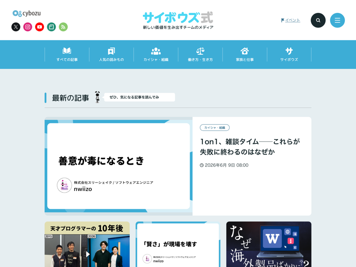Click the star bookmark icon for 人気の読みもの

coord(112,51)
